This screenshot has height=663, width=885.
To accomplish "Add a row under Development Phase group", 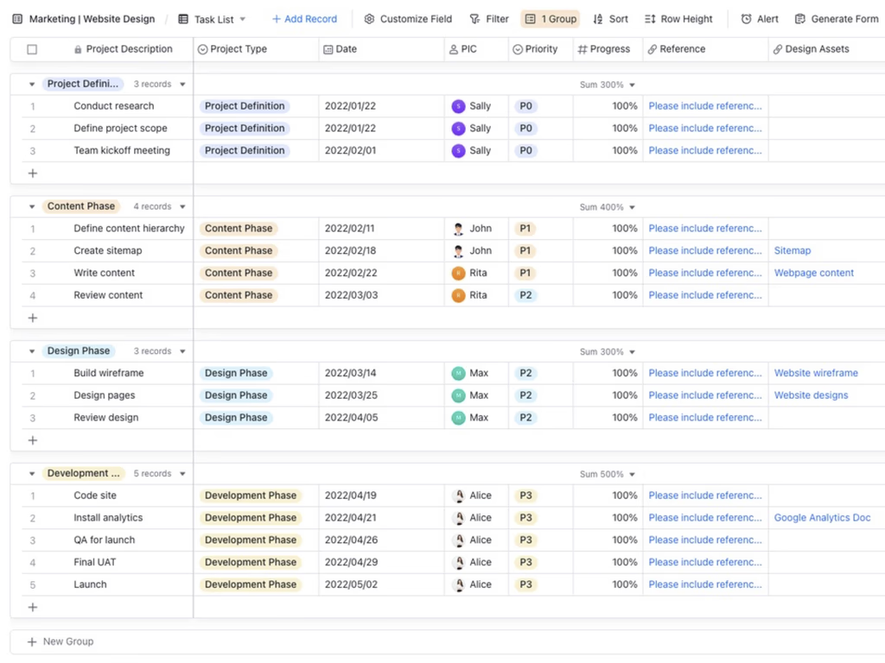I will tap(33, 607).
